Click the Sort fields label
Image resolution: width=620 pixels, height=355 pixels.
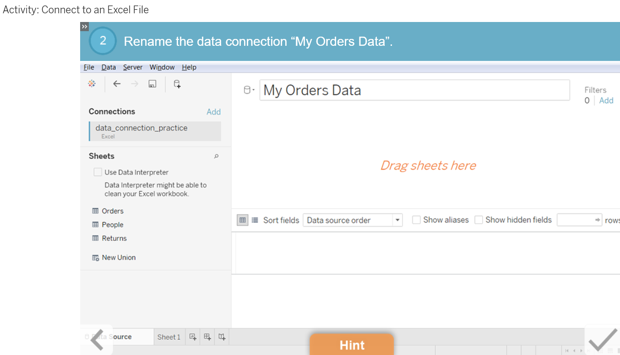(x=281, y=220)
